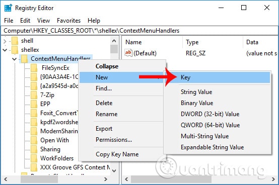Click the tree pane scroll right arrow

[106, 179]
